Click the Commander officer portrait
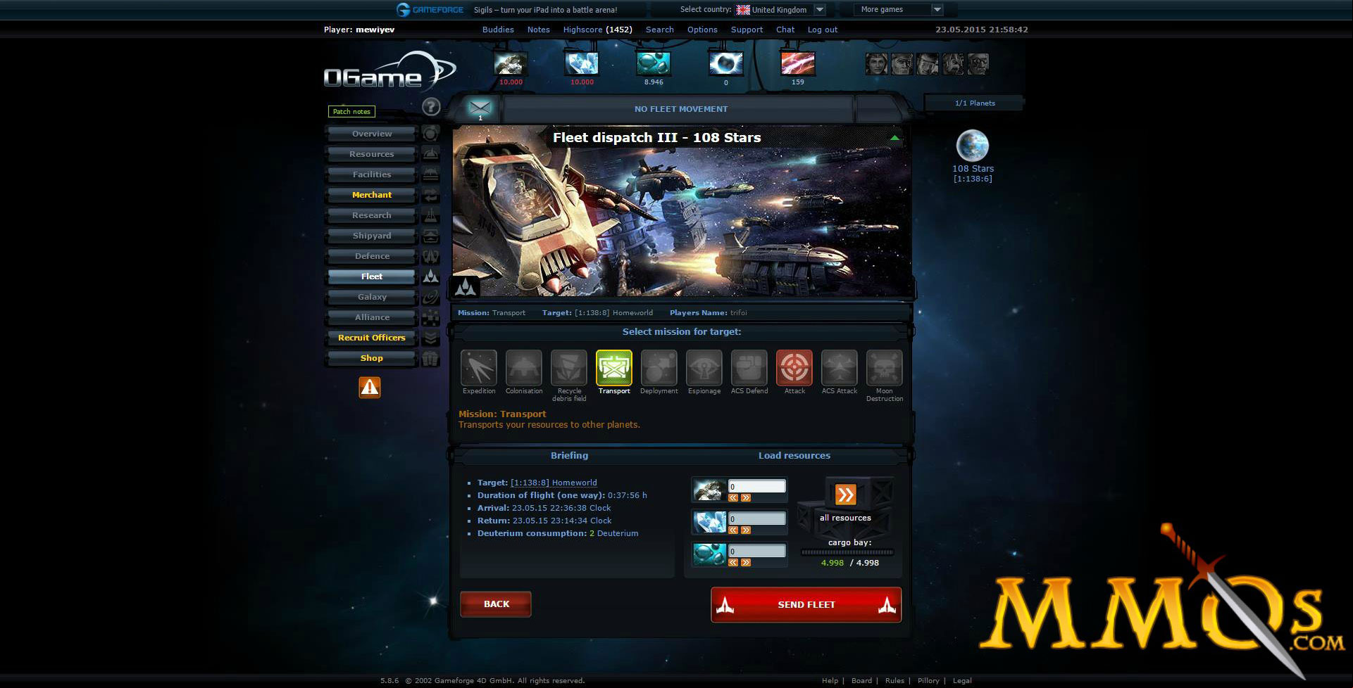This screenshot has width=1353, height=688. tap(877, 64)
